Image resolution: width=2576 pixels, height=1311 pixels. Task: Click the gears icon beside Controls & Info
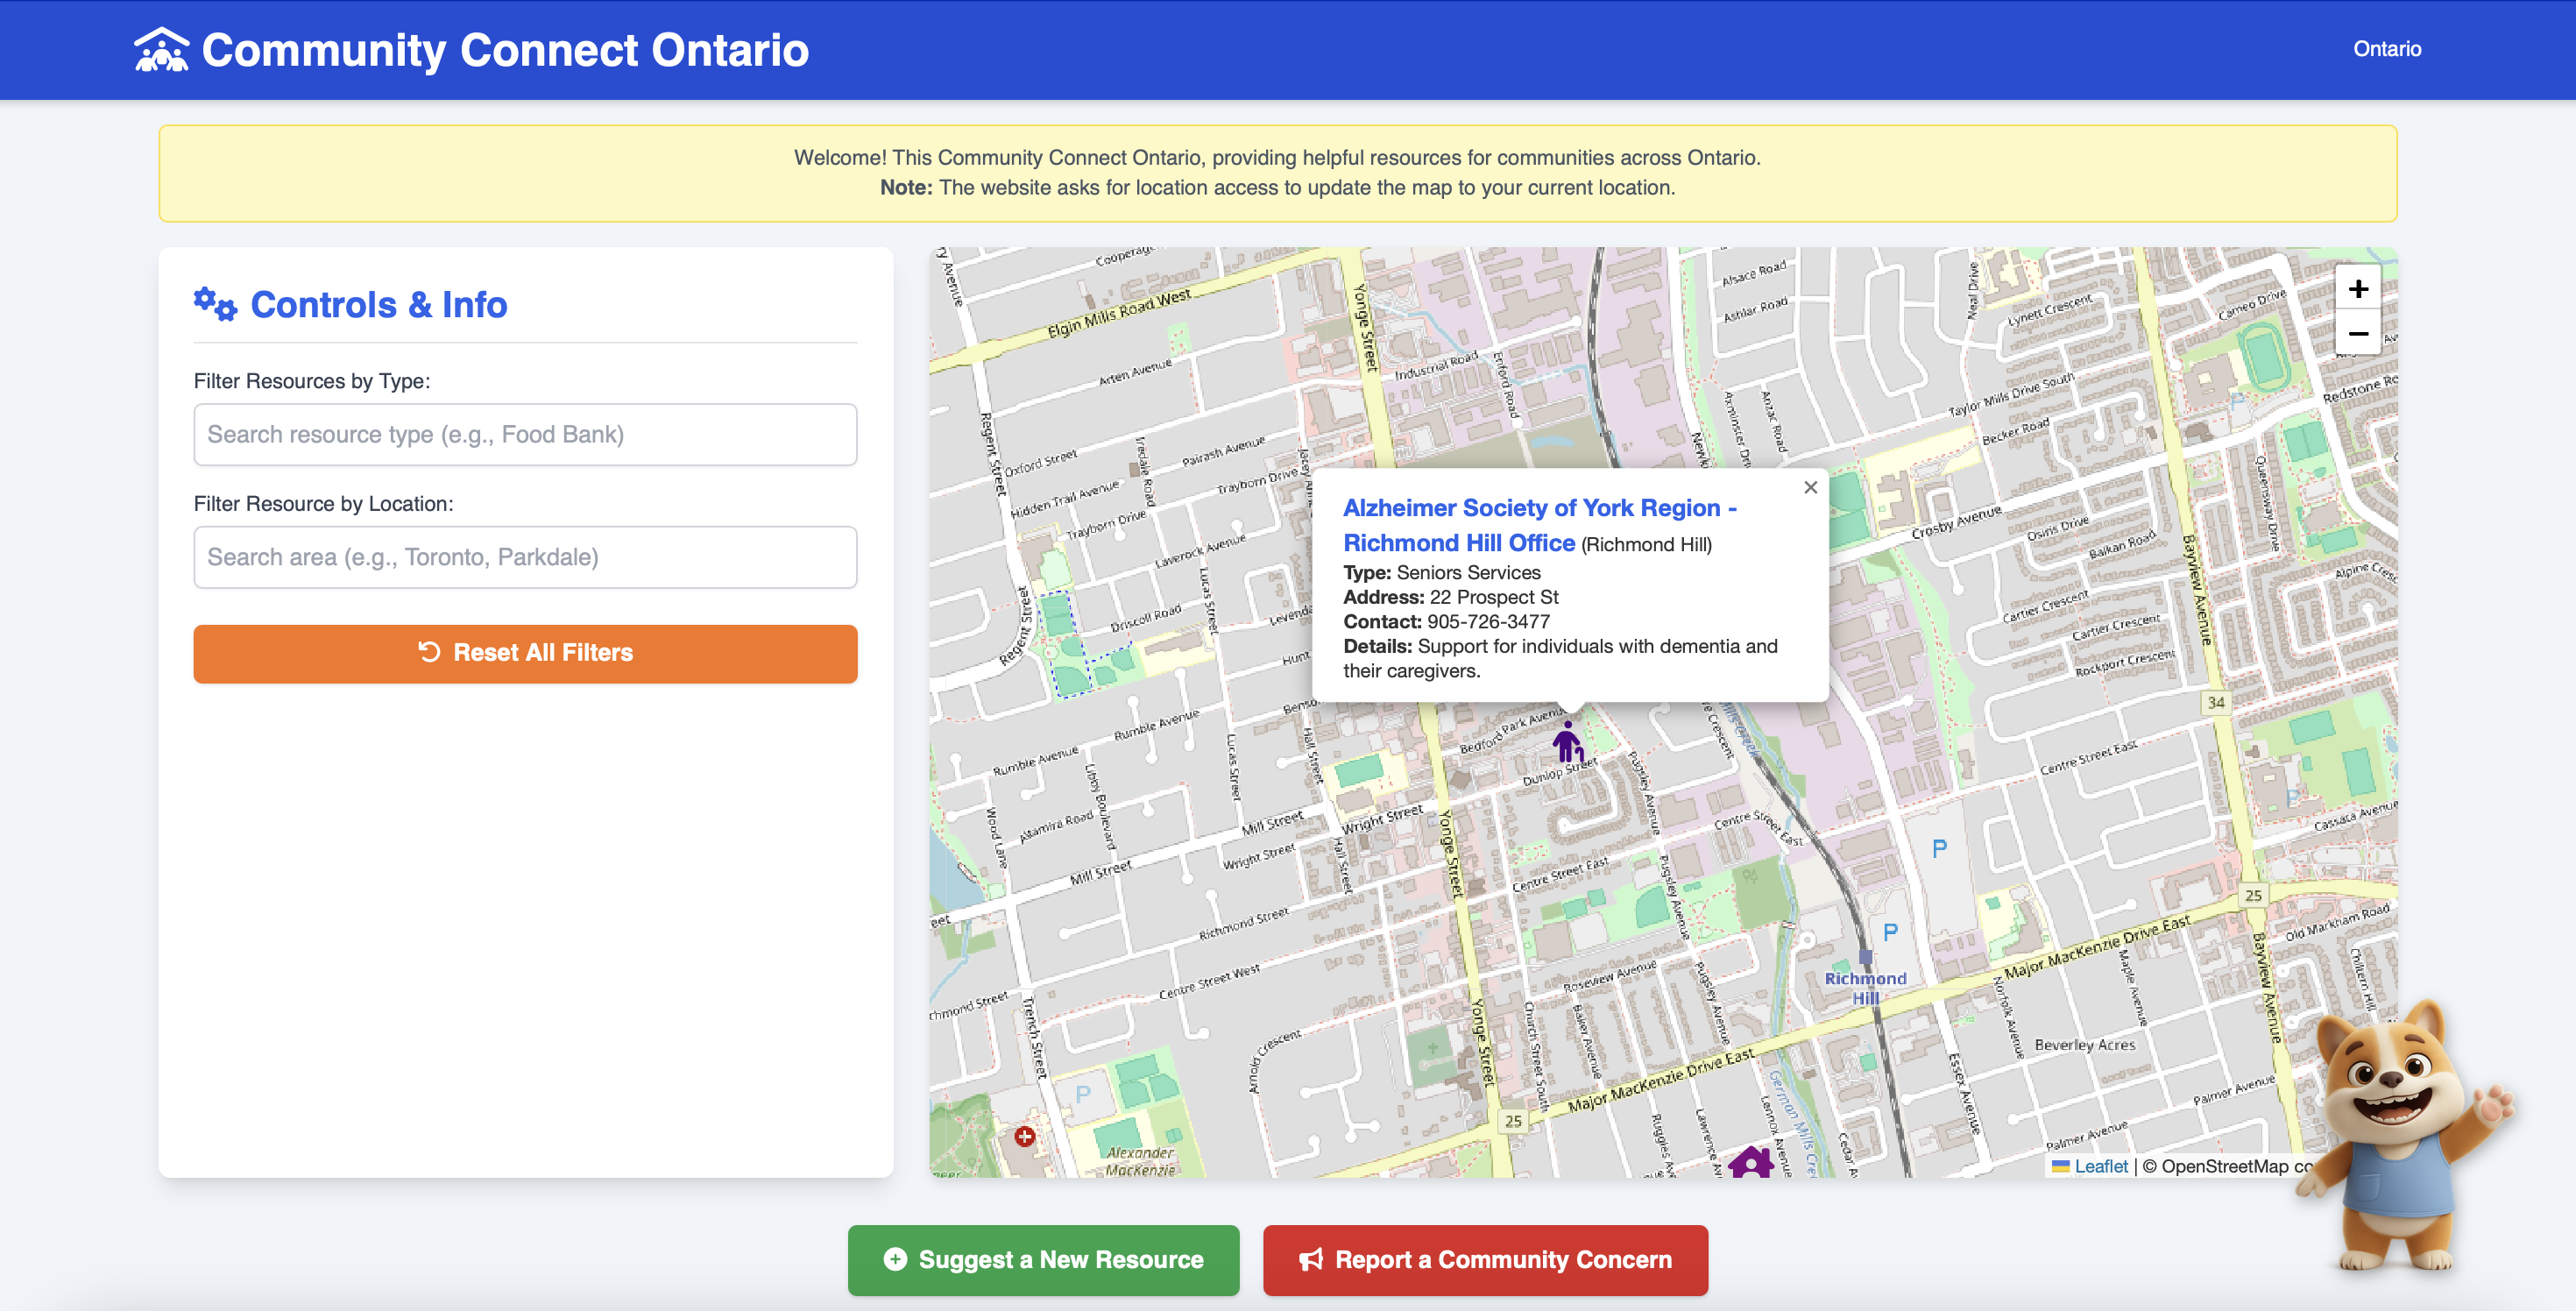(215, 304)
